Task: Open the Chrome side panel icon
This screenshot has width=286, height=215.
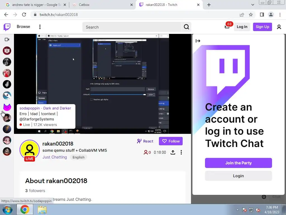Action: click(262, 15)
